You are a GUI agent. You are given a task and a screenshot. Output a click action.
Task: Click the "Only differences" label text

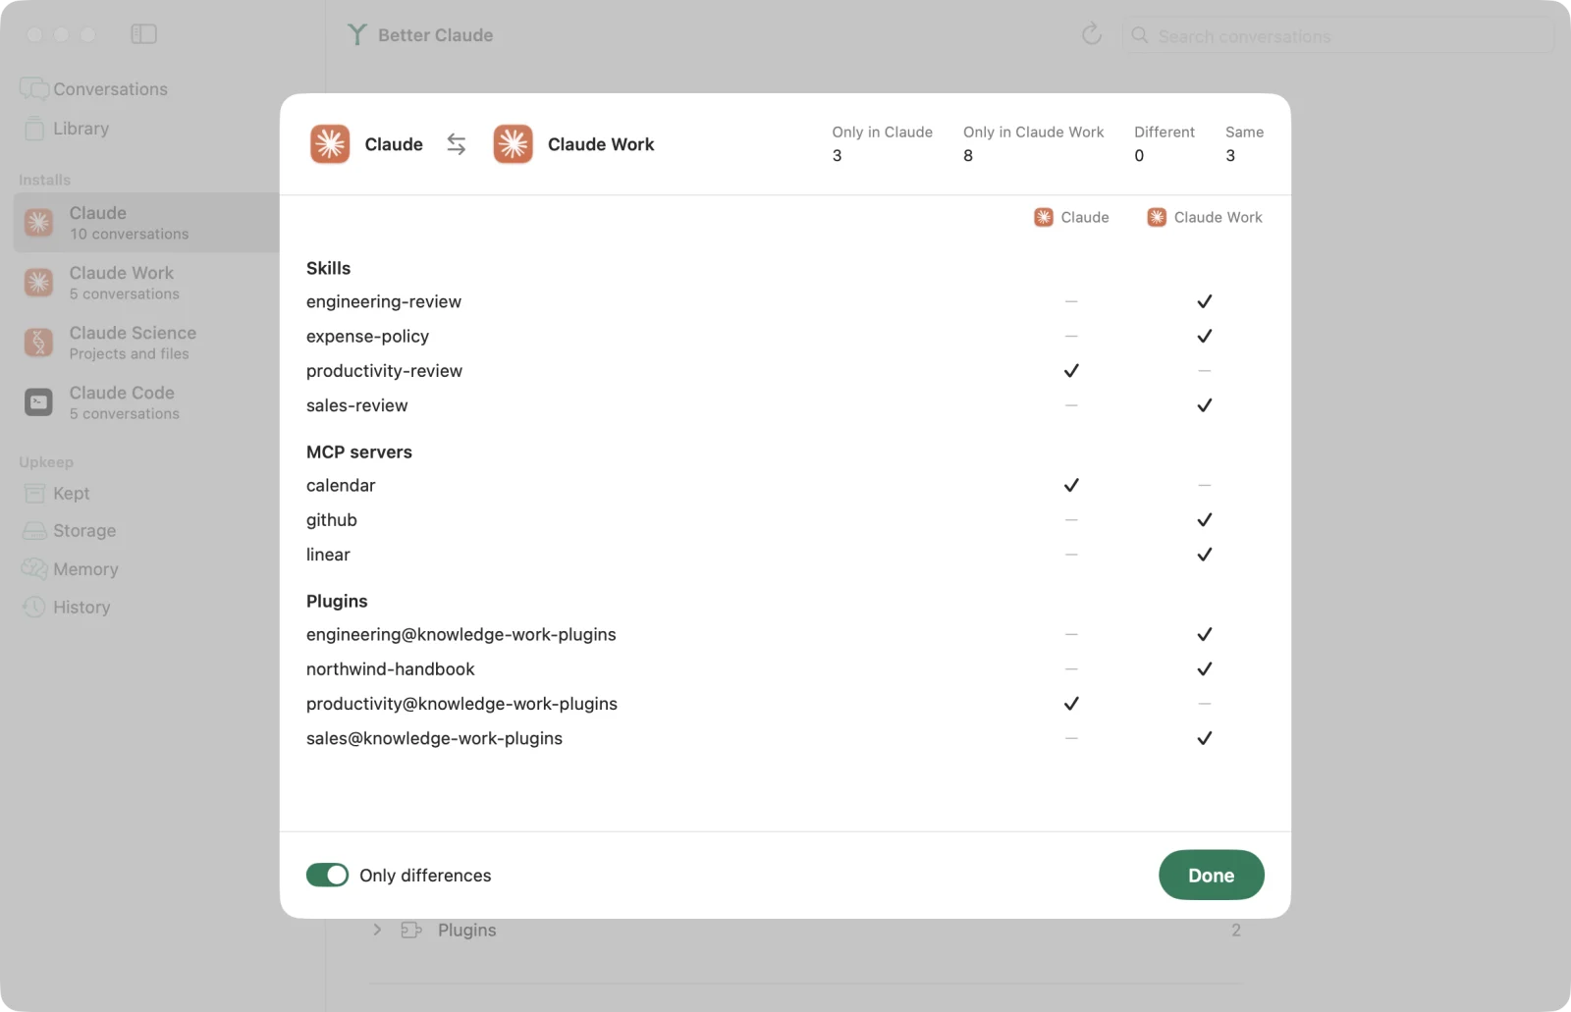tap(425, 876)
